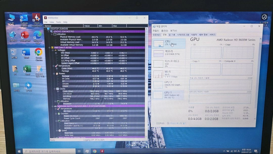Open Task View on the taskbar
This screenshot has height=154, width=273.
tap(79, 151)
